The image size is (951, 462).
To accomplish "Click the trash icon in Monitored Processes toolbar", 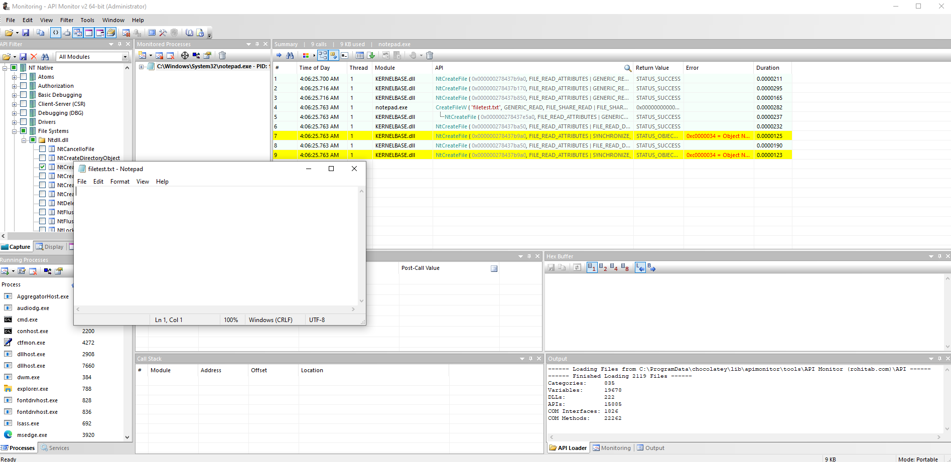I will [x=222, y=56].
